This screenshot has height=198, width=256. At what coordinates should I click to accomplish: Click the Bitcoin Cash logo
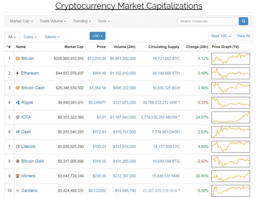[x=18, y=88]
